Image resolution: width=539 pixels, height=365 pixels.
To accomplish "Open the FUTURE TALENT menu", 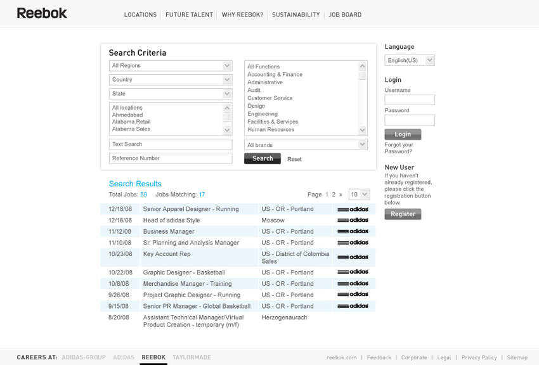I will point(189,15).
